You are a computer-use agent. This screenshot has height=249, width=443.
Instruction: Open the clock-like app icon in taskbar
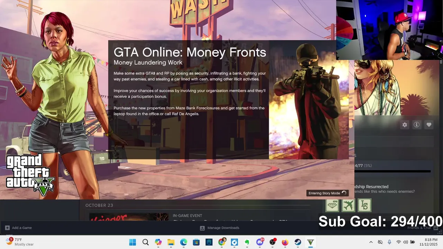(x=234, y=242)
